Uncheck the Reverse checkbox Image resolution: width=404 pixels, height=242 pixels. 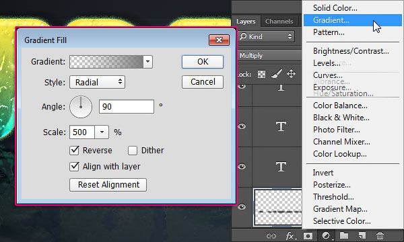tap(74, 150)
